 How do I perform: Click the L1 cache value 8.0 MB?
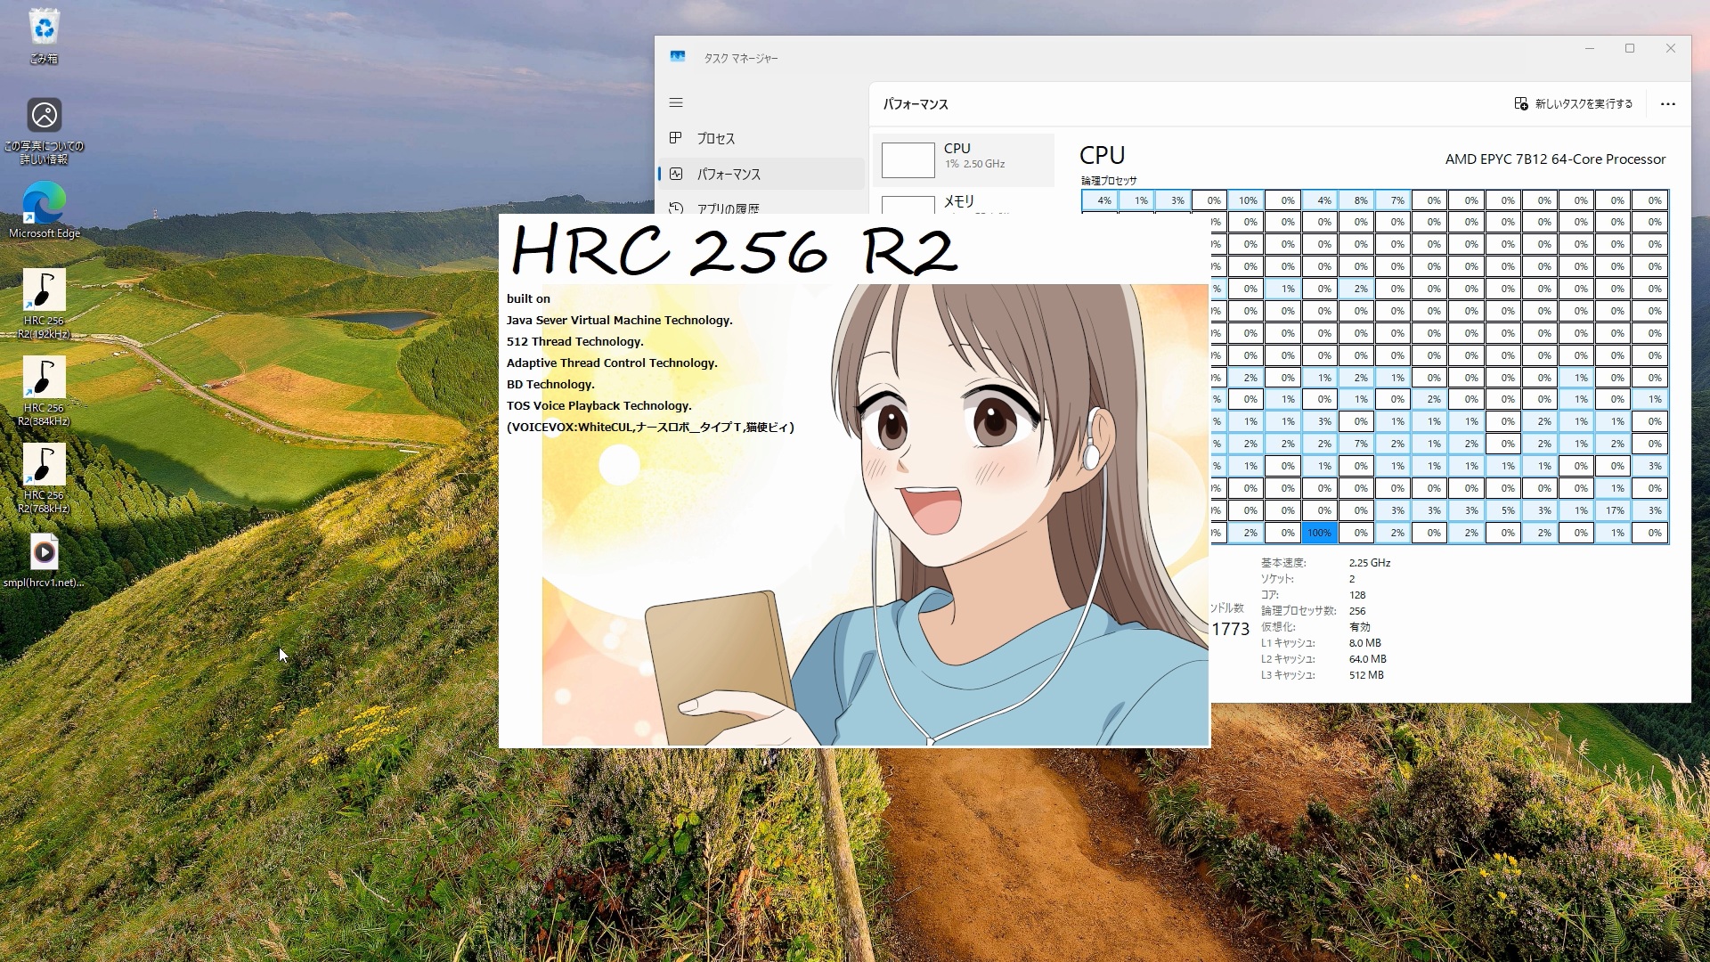(x=1364, y=643)
